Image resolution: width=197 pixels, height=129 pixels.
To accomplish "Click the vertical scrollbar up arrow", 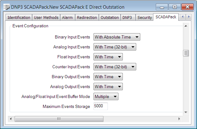I will point(186,26).
